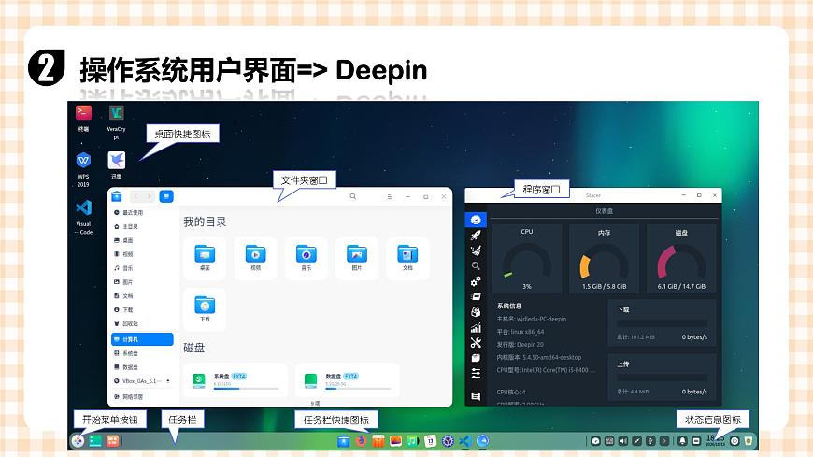Screen dimensions: 813x457
Task: Go forward in file manager navigation
Action: pyautogui.click(x=149, y=196)
